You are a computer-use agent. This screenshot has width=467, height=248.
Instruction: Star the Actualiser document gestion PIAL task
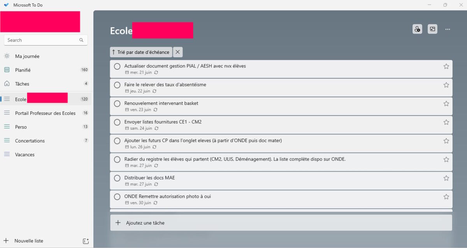446,66
